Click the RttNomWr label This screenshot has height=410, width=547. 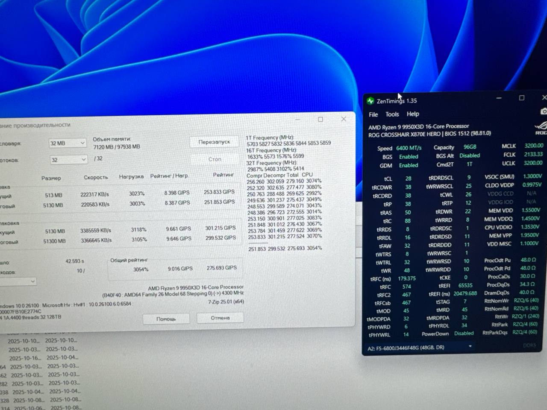pyautogui.click(x=497, y=301)
